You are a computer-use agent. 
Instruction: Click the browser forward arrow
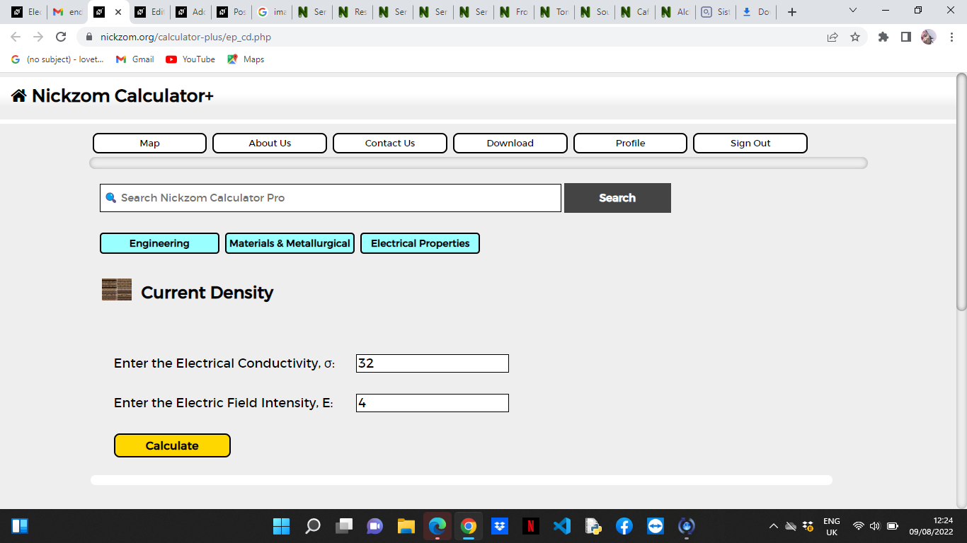coord(38,37)
